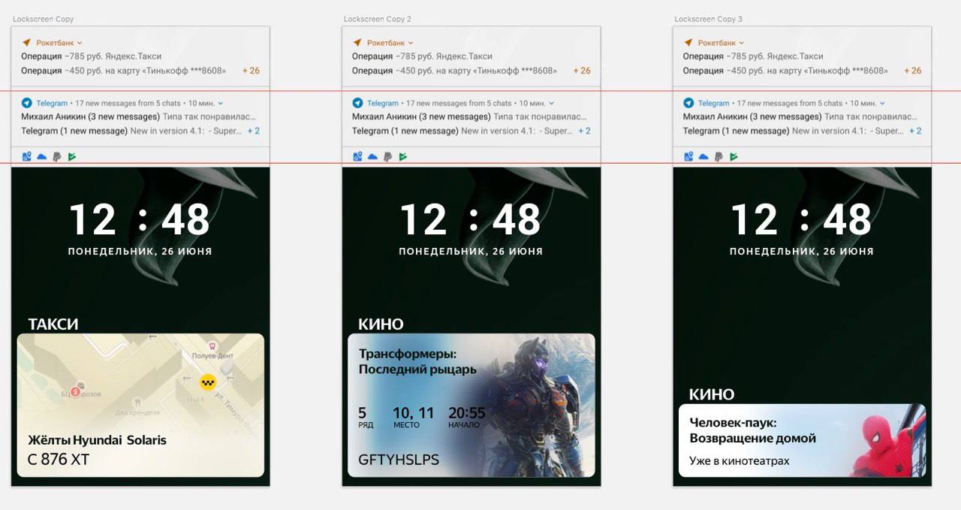Tap the green flag icon on Такси lockscreen
961x510 pixels.
pyautogui.click(x=72, y=157)
